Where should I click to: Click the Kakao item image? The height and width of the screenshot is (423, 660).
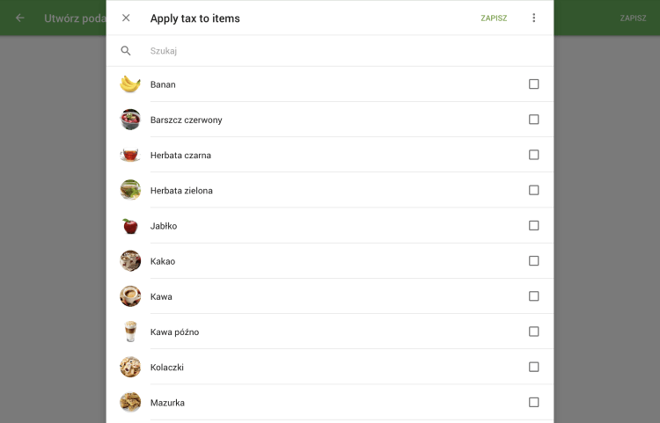pyautogui.click(x=130, y=261)
